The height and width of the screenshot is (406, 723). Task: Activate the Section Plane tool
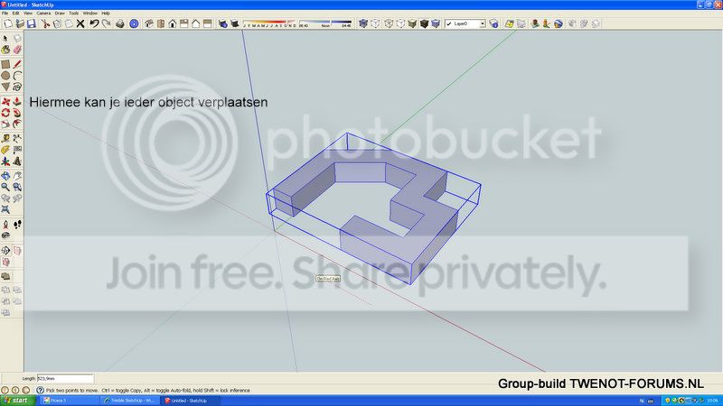(5, 251)
